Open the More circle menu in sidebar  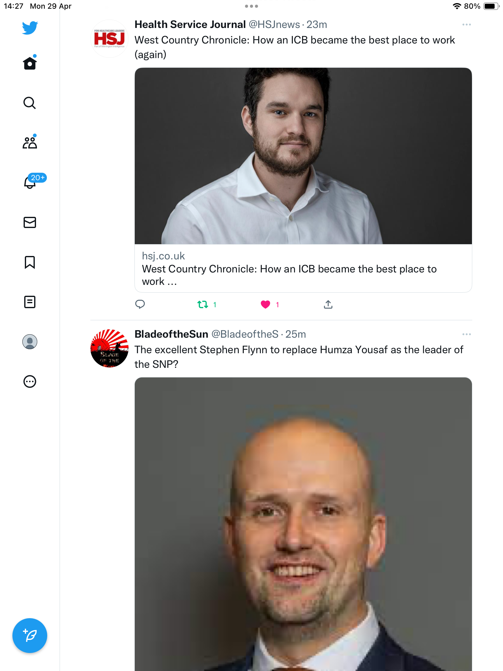tap(30, 381)
